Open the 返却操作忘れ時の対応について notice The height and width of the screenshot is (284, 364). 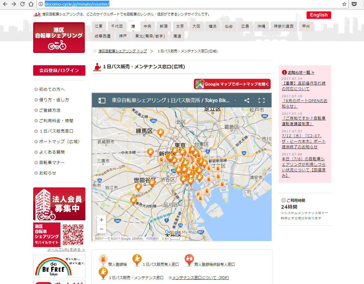click(x=304, y=86)
